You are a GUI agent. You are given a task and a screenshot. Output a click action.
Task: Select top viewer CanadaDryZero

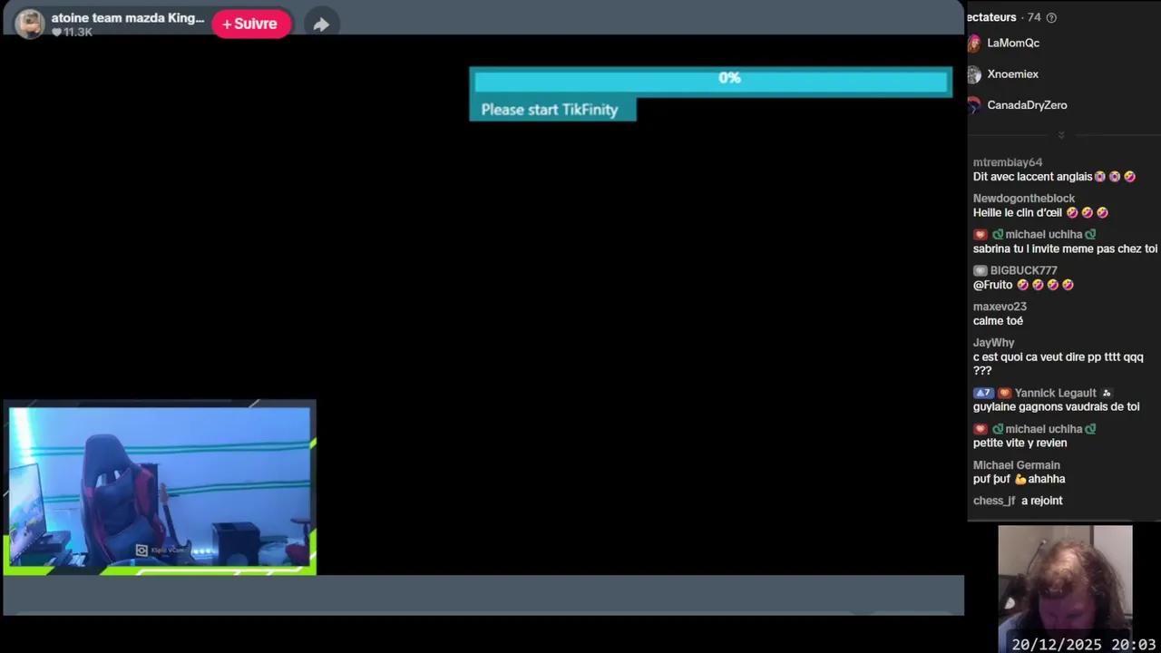(x=1027, y=104)
